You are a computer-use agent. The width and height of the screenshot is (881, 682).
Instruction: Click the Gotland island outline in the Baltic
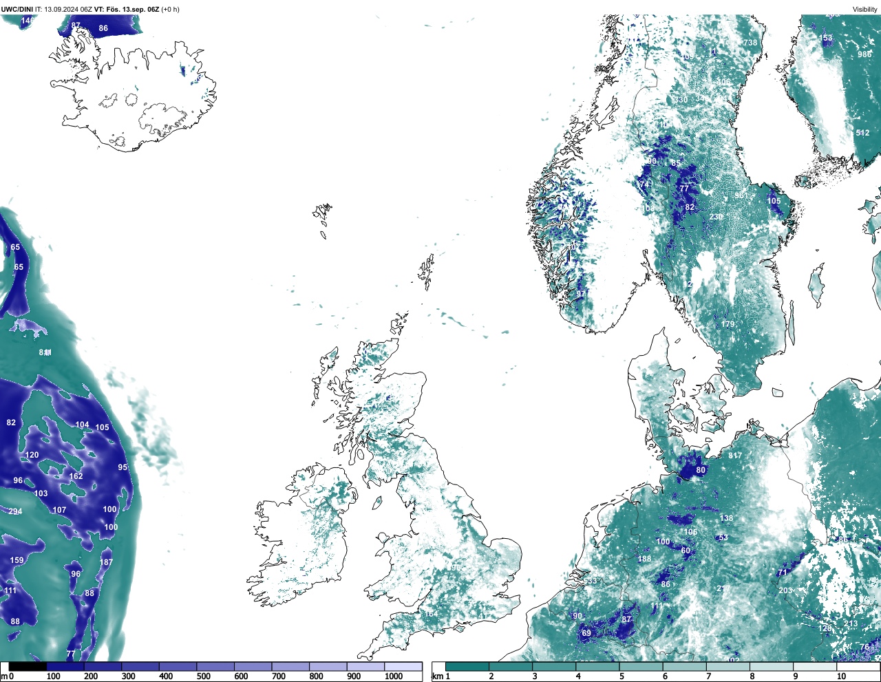click(x=817, y=286)
